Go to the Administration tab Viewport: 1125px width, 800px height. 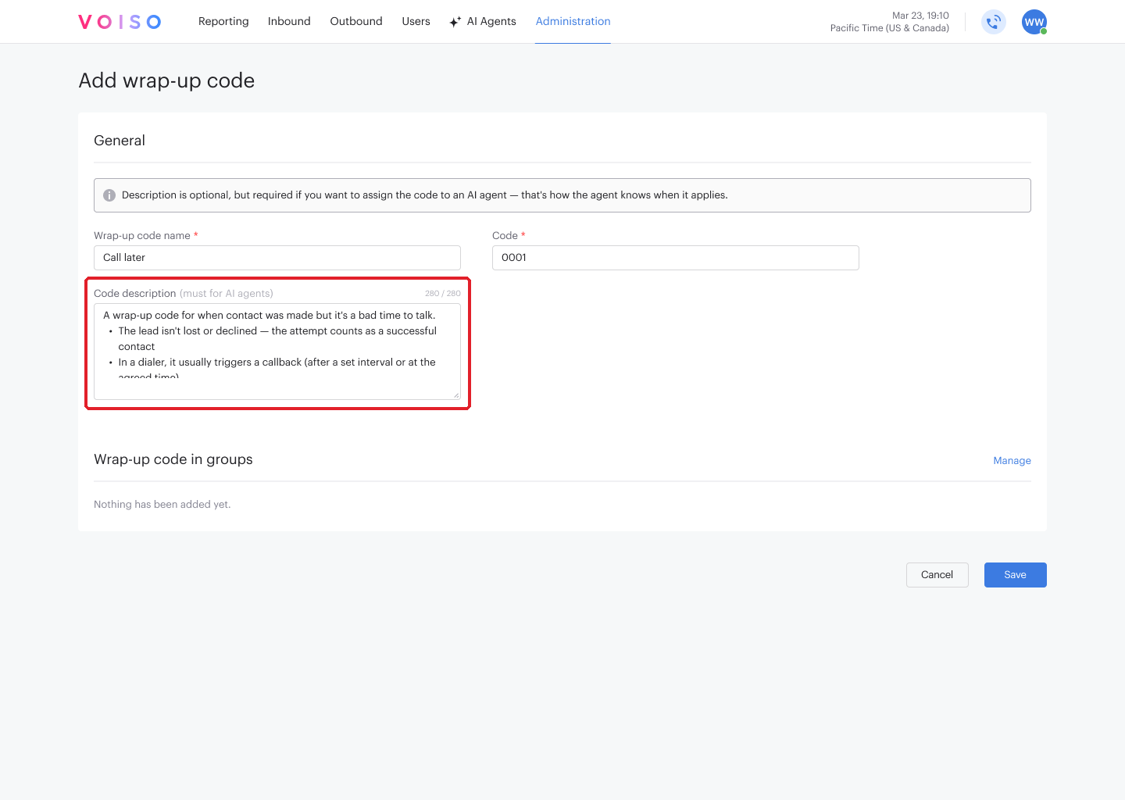pos(573,21)
